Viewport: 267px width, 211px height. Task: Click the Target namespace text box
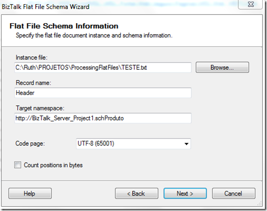(103, 118)
